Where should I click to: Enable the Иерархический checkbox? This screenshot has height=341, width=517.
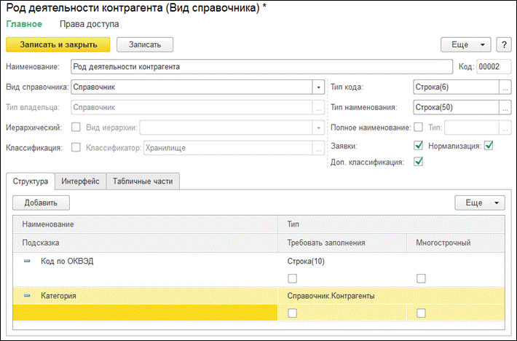[x=76, y=128]
